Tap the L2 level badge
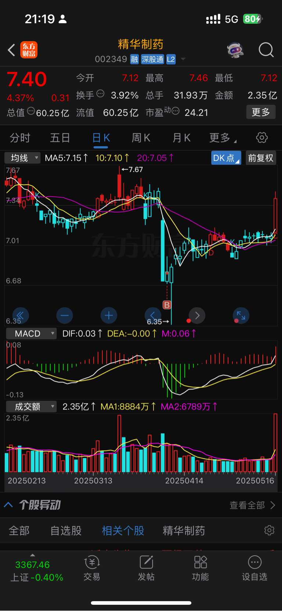 [171, 59]
